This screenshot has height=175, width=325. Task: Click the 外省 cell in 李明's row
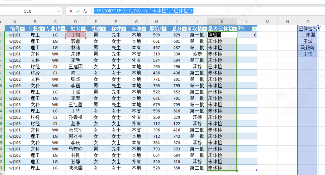136,60
